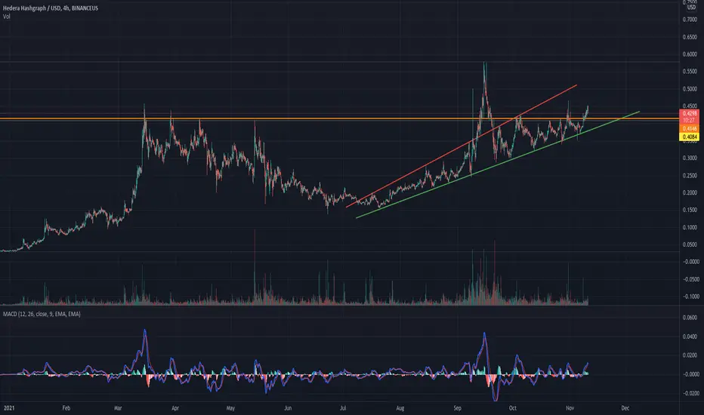Click the -0.1000 price axis label
Viewport: 704px width, 415px height.
pyautogui.click(x=690, y=297)
